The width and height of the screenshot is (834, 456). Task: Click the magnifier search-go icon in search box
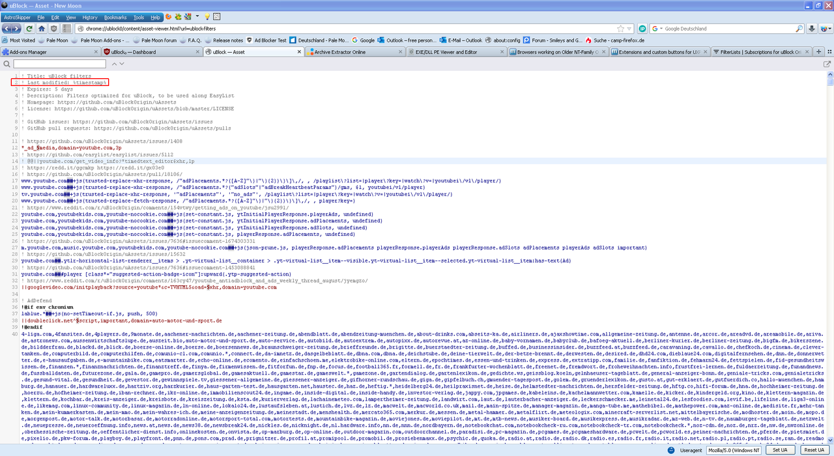coord(799,29)
